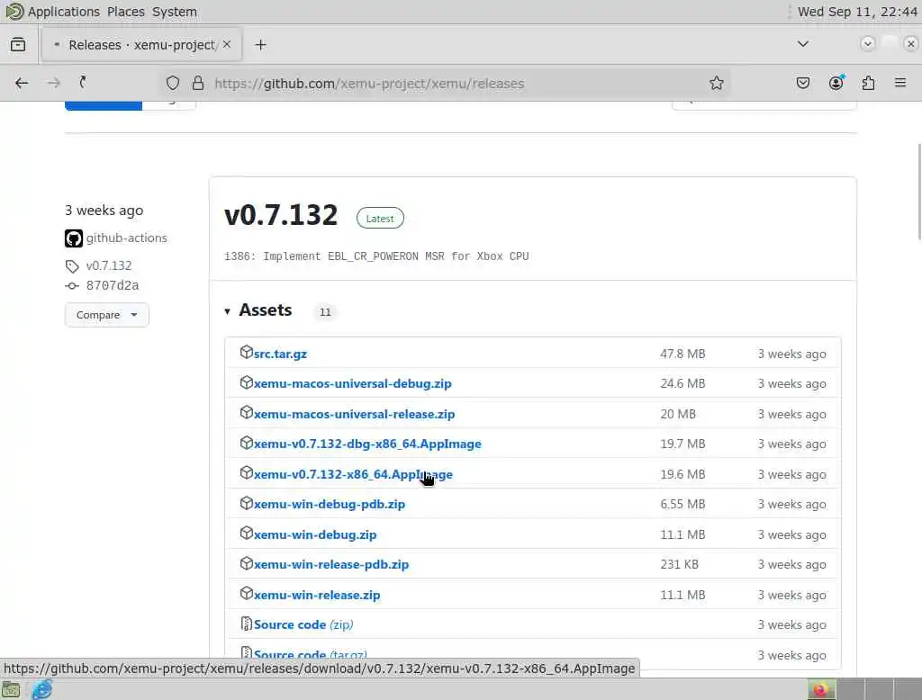
Task: Click package icon beside xemu-macos-universal-debug.zip
Action: click(x=247, y=382)
